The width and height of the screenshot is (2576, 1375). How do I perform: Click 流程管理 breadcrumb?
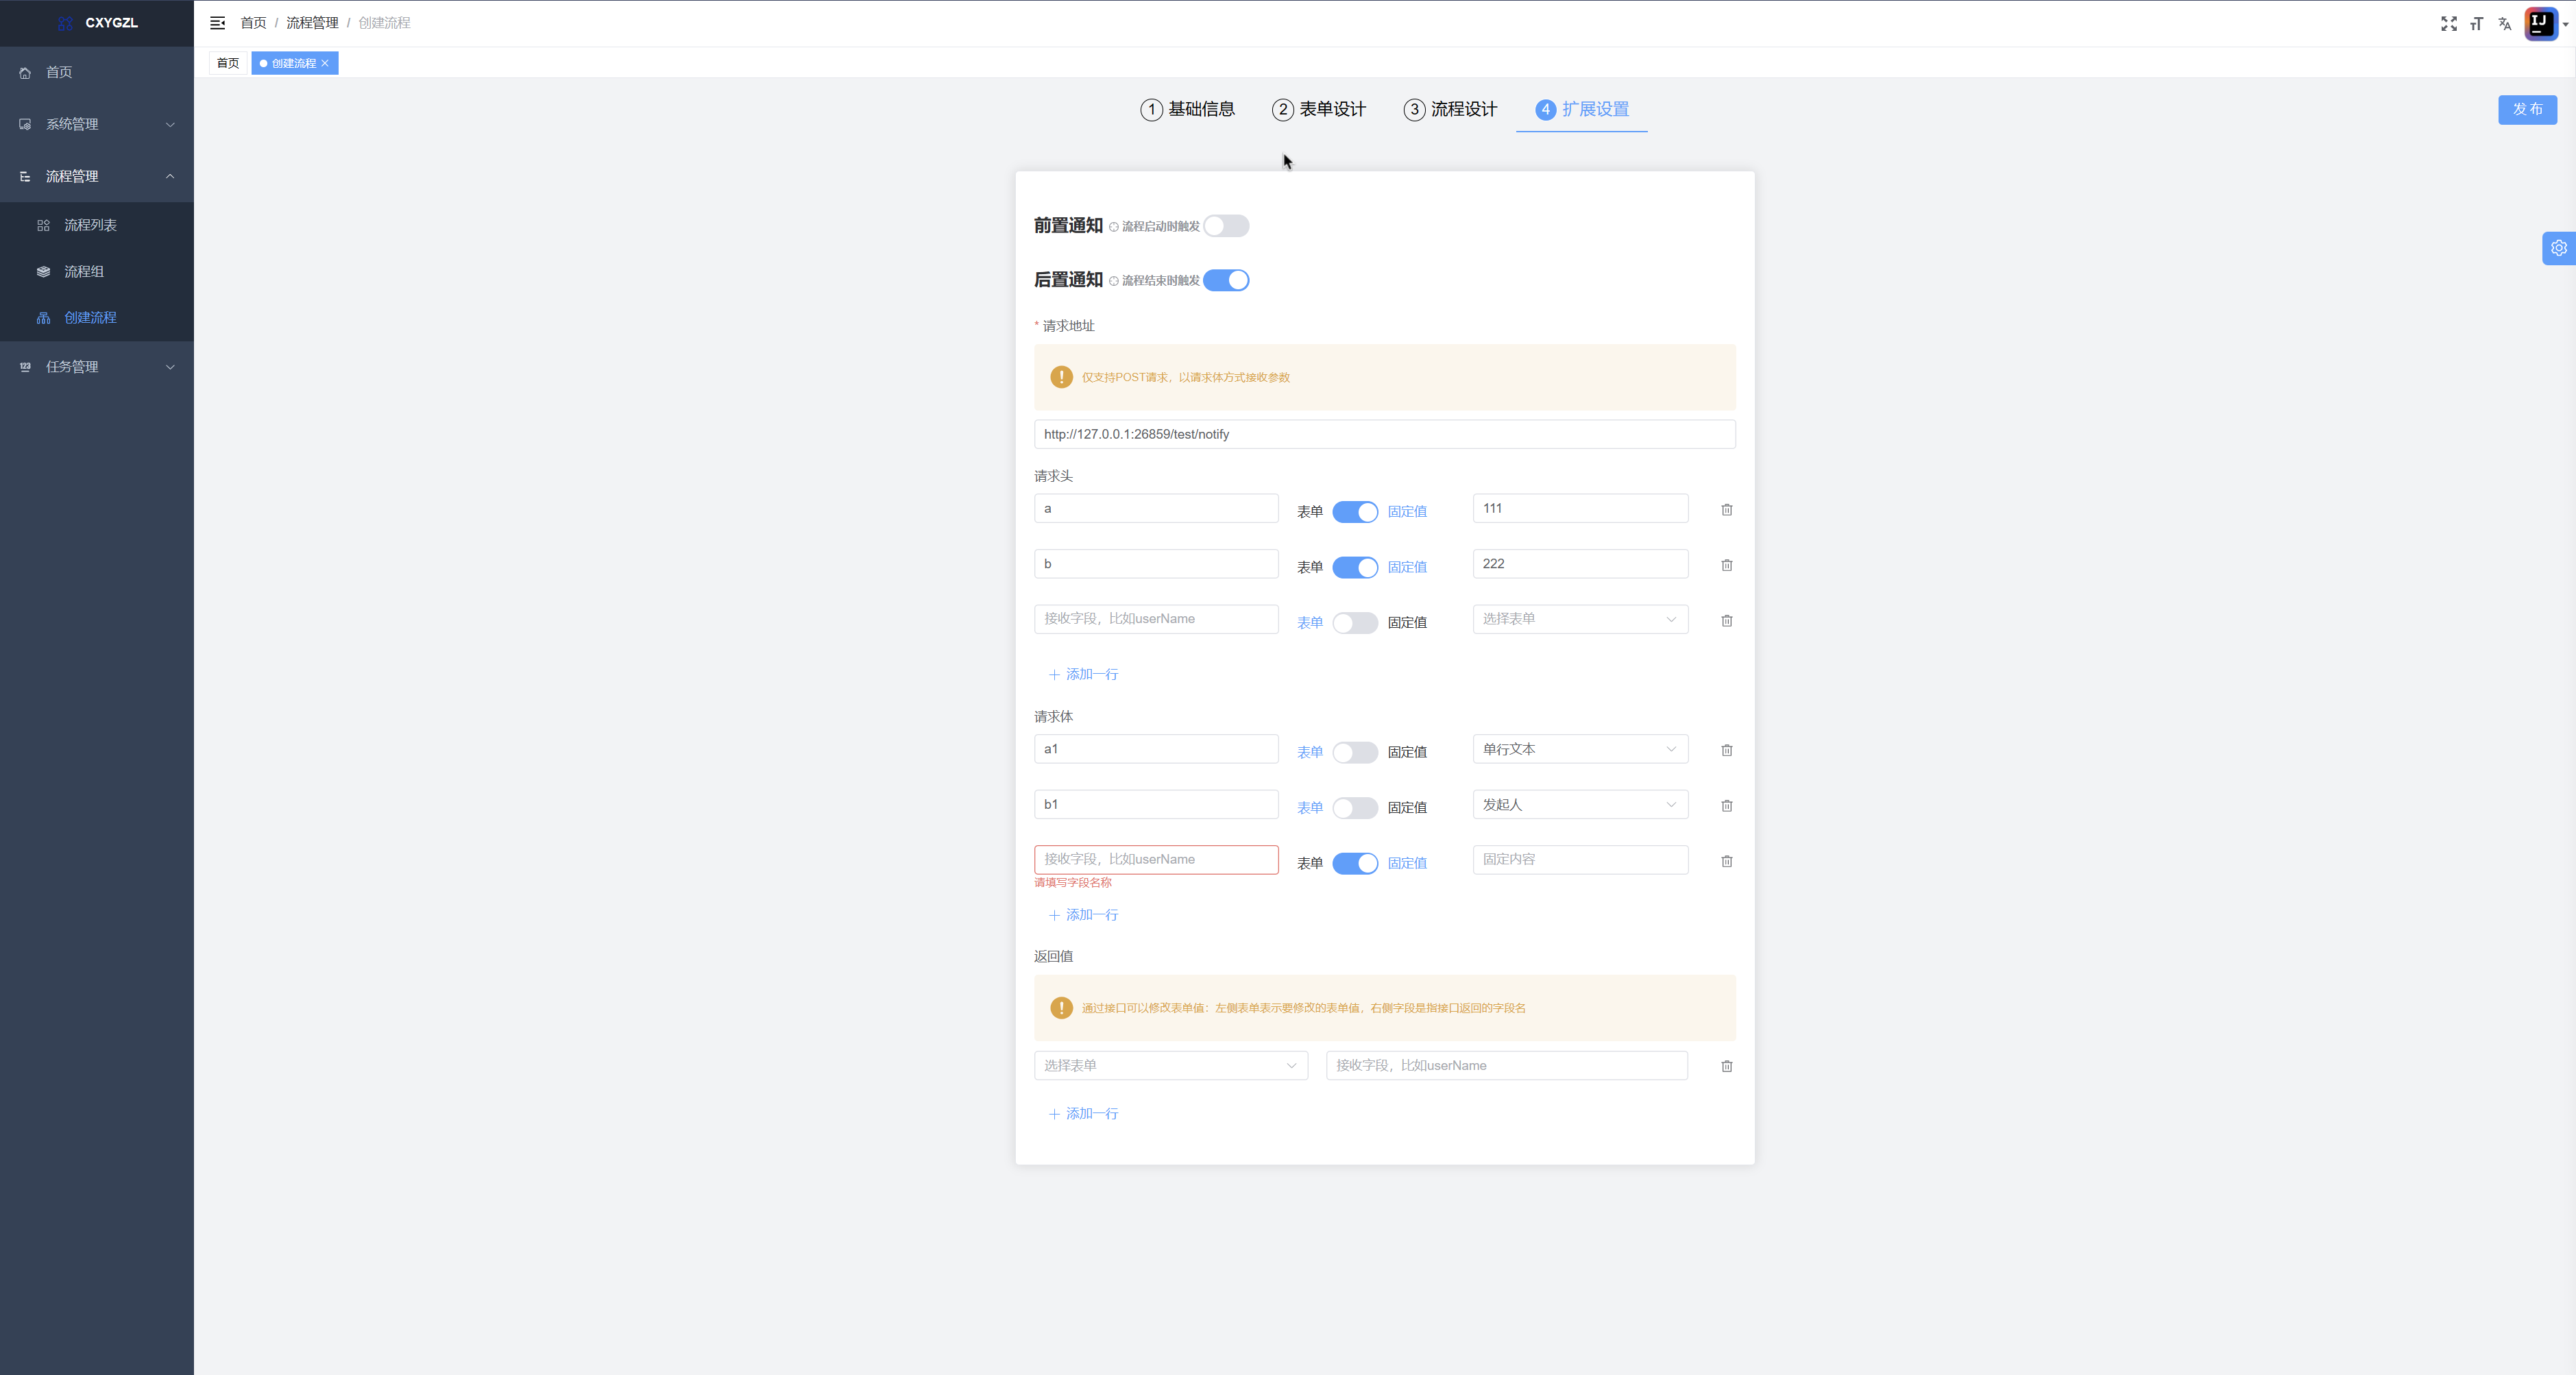(312, 23)
